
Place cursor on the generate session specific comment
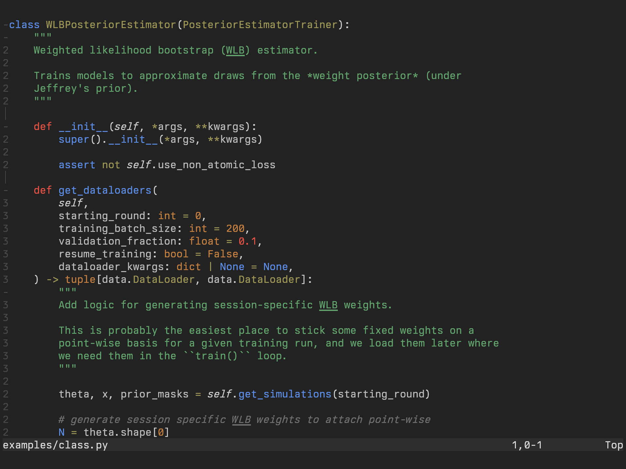pyautogui.click(x=244, y=420)
